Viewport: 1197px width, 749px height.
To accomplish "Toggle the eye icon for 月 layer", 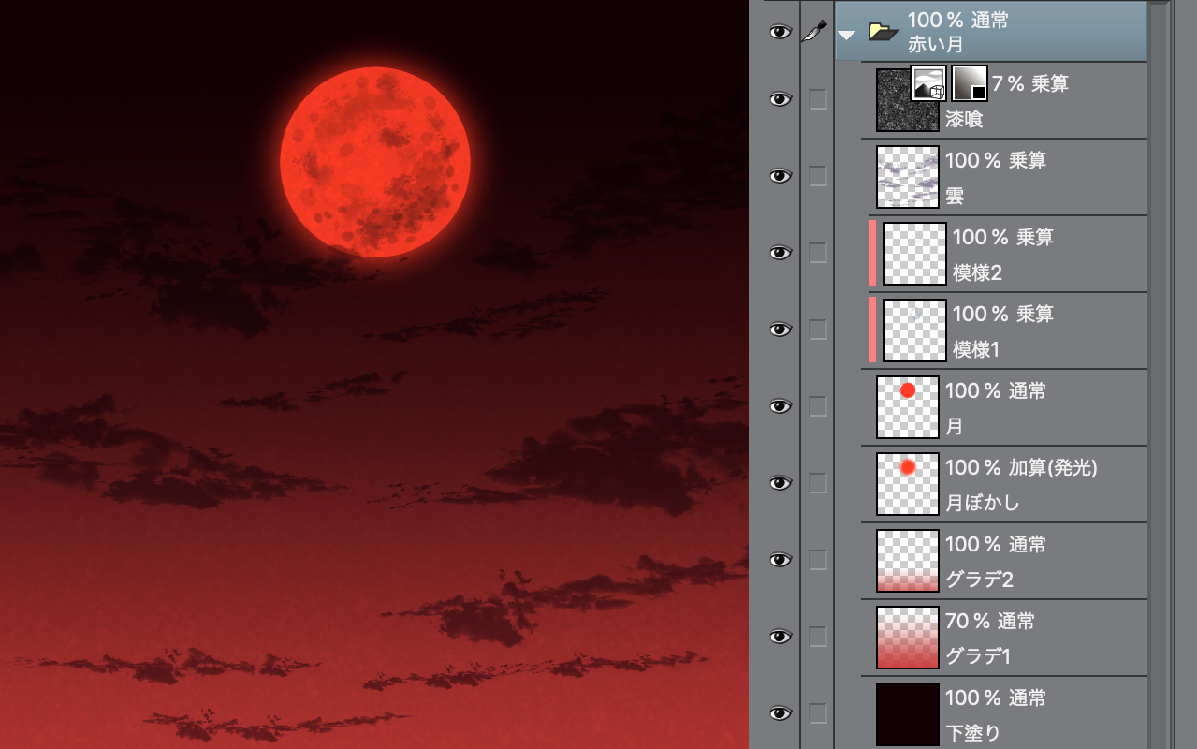I will tap(781, 406).
